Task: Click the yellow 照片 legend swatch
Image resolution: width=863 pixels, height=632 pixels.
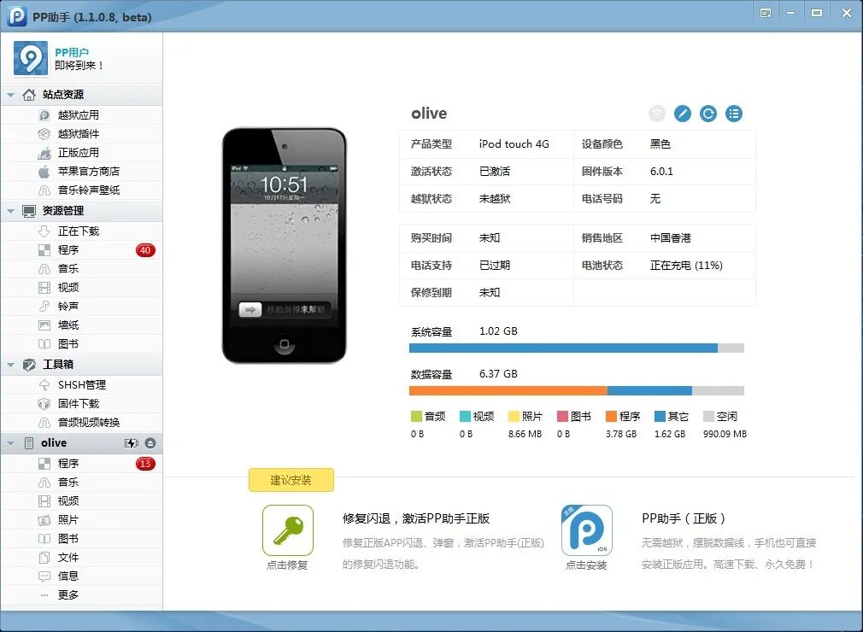Action: [x=514, y=417]
